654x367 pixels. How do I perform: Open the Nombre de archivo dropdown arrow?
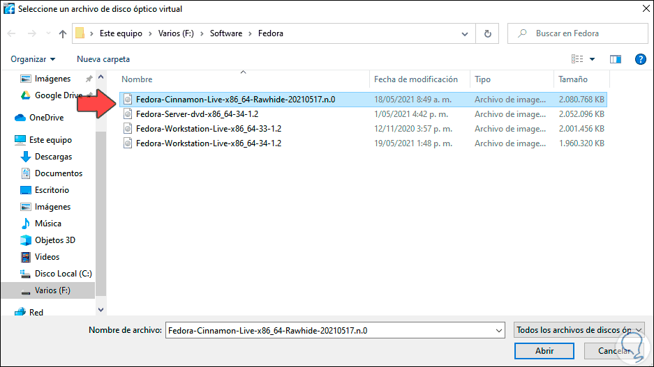pos(499,330)
